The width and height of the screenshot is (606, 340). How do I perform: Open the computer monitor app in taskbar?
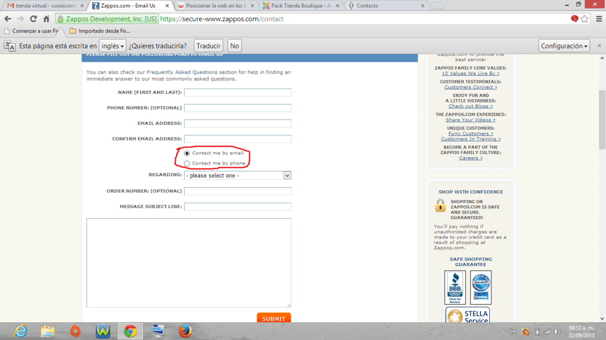click(x=158, y=331)
